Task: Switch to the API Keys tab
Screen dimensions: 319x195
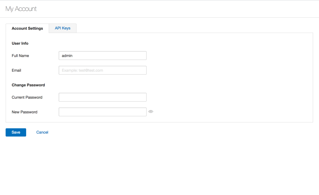Action: tap(62, 28)
